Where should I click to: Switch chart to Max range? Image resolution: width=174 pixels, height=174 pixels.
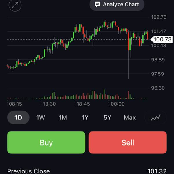point(130,117)
